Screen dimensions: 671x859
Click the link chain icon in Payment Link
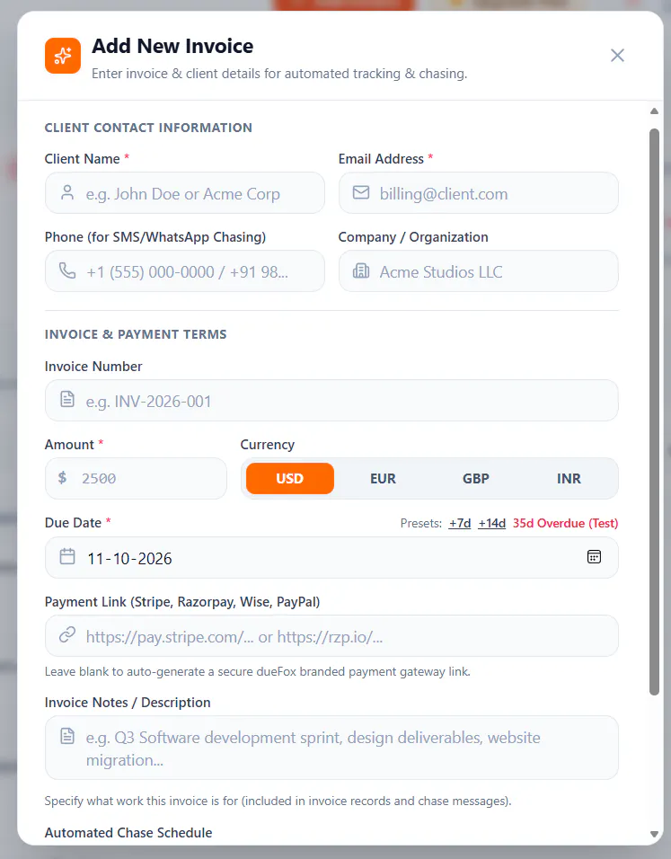tap(67, 635)
